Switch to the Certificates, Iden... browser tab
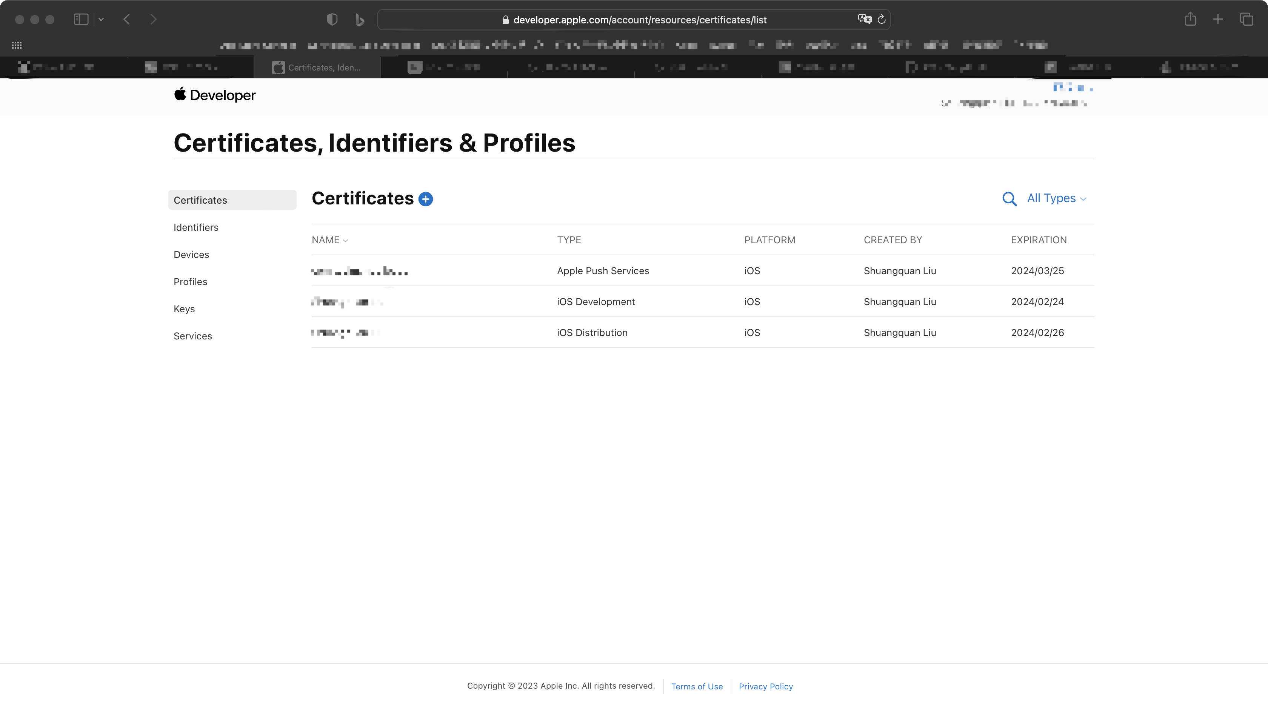This screenshot has width=1268, height=709. 317,68
